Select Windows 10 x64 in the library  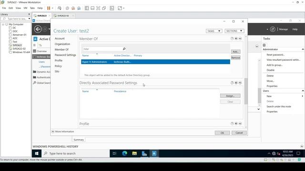pos(21,52)
